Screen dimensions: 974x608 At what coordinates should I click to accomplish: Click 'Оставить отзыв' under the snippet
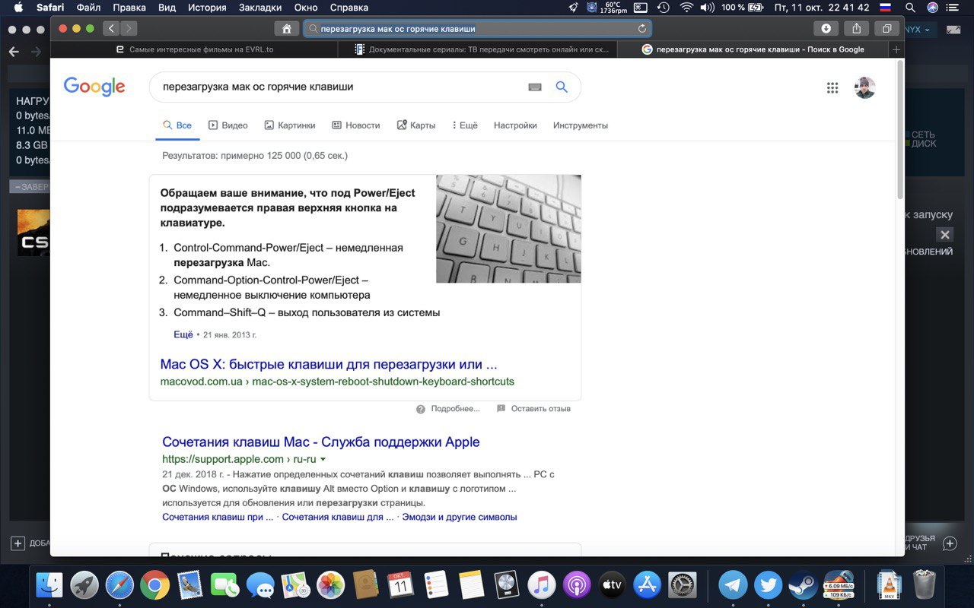click(533, 409)
